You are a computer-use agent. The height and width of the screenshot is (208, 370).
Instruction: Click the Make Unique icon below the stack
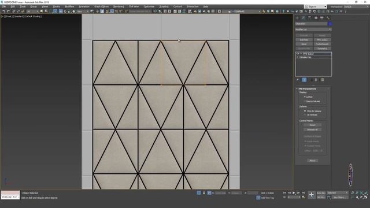pos(311,80)
